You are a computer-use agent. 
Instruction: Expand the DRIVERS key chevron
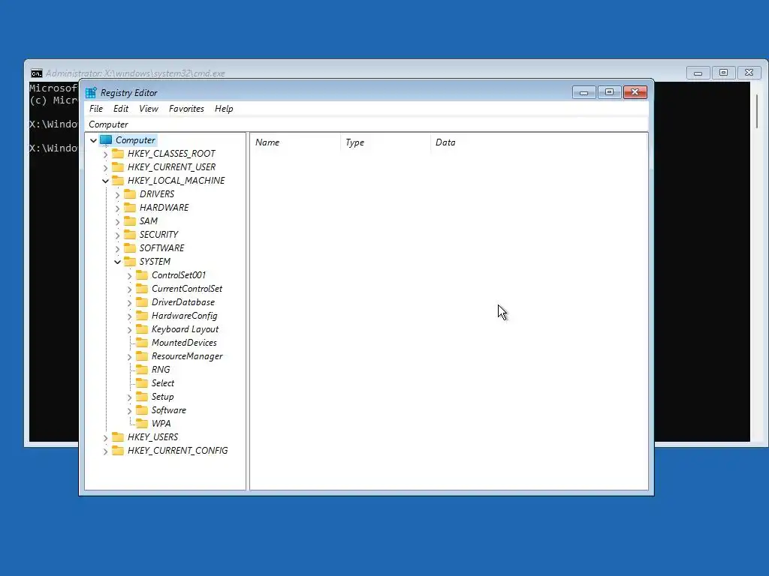pos(117,195)
